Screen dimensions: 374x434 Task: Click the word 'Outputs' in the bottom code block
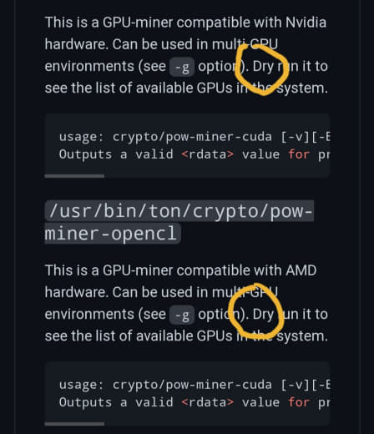coord(85,402)
